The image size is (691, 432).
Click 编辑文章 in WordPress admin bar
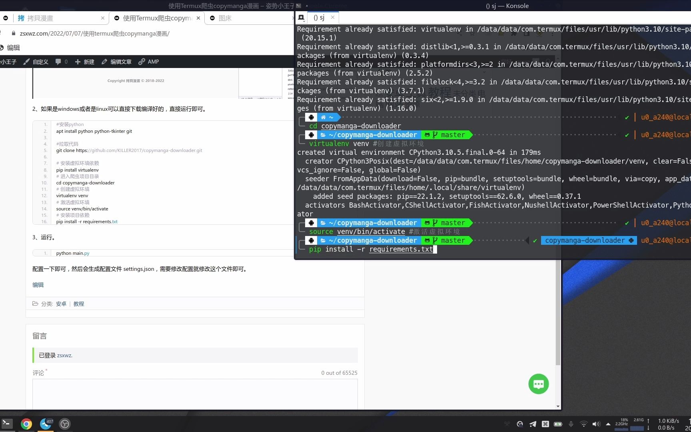[116, 62]
